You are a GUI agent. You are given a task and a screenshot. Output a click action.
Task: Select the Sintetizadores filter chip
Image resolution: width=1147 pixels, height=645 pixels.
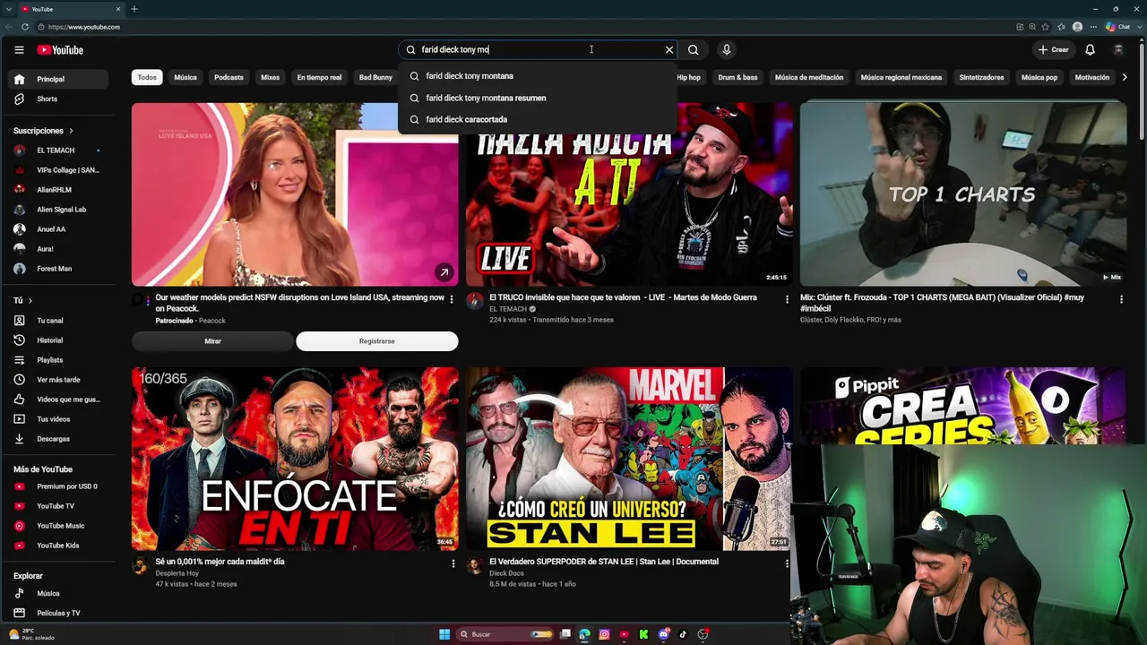click(981, 77)
